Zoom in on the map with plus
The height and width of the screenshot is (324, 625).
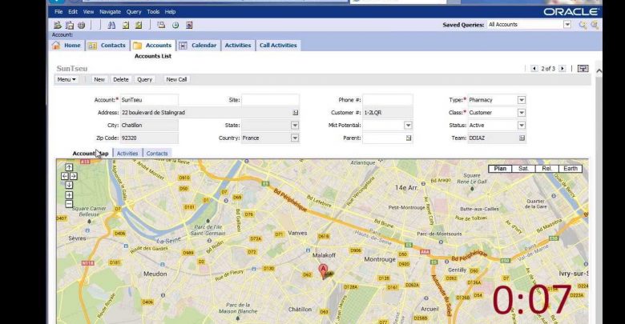(x=69, y=195)
